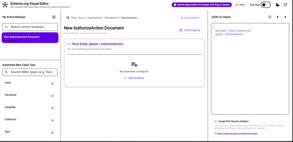
Task: Open AuthorizeAction in the breadcrumb
Action: [129, 18]
